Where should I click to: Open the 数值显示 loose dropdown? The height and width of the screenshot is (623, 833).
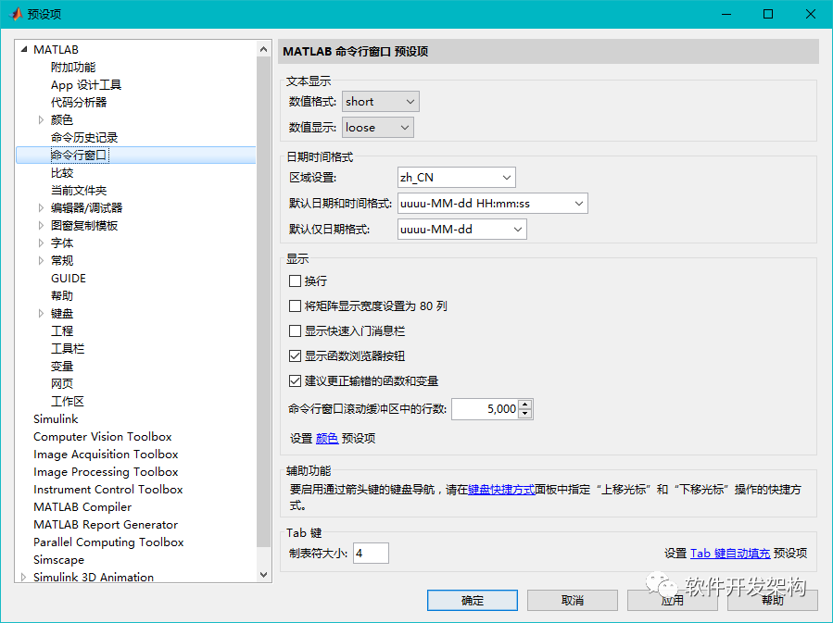point(378,128)
